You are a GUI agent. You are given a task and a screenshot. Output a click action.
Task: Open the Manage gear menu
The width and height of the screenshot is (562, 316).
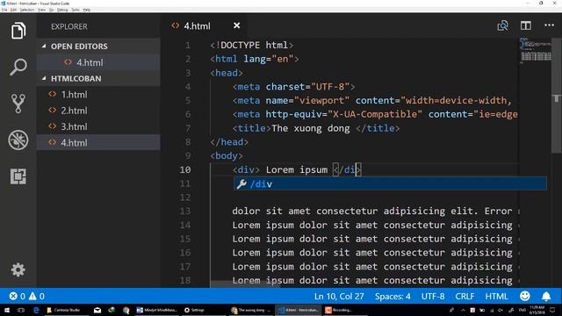click(18, 269)
